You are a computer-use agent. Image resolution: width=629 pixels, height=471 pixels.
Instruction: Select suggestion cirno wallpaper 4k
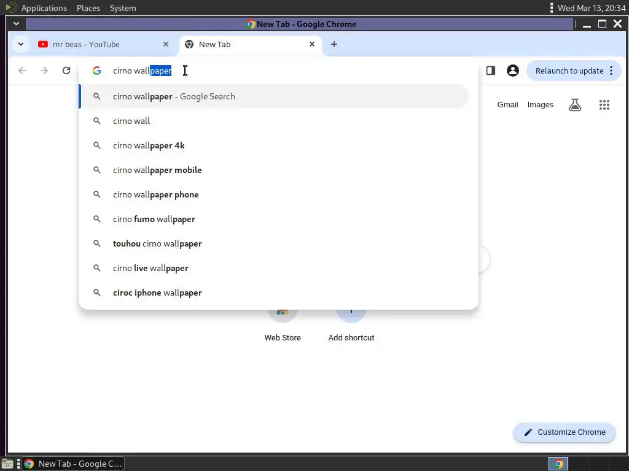pyautogui.click(x=273, y=146)
